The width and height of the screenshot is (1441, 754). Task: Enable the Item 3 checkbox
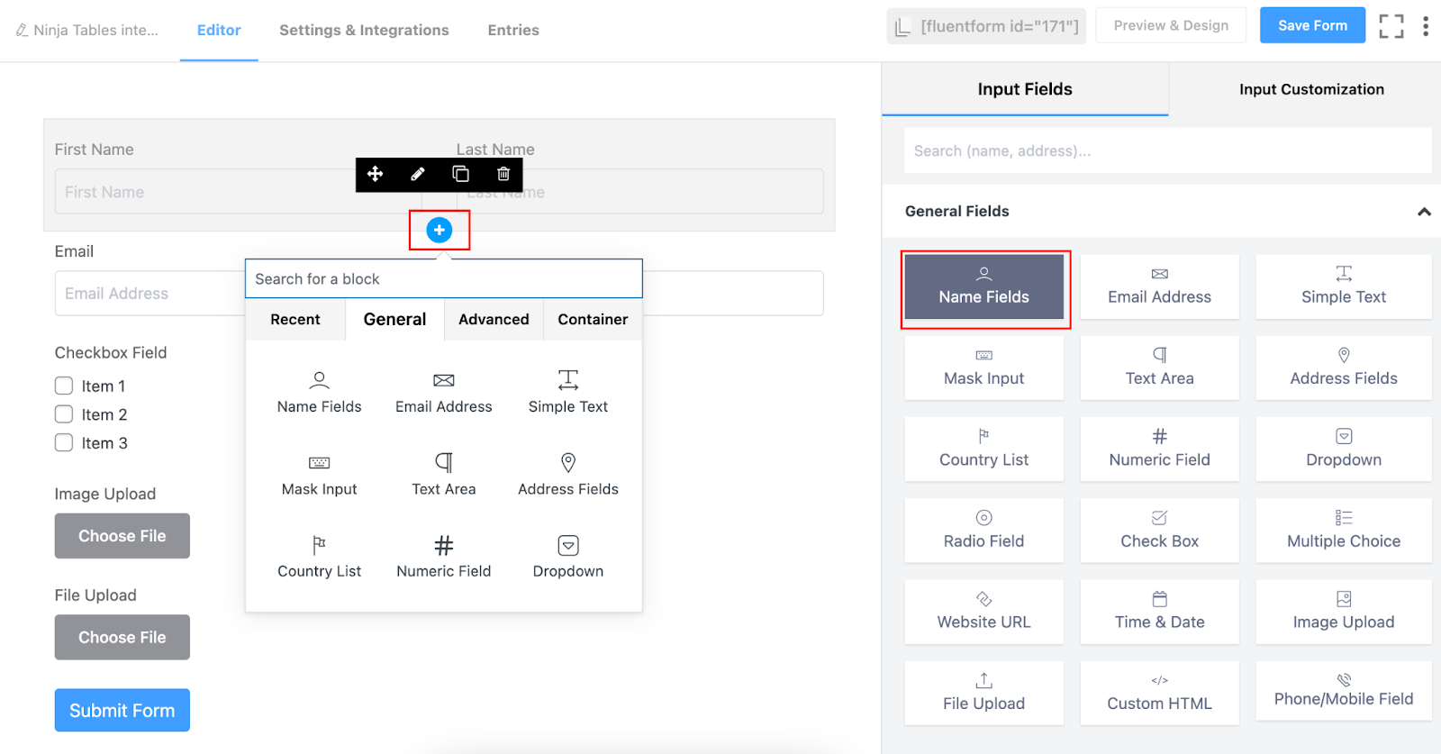[x=64, y=442]
